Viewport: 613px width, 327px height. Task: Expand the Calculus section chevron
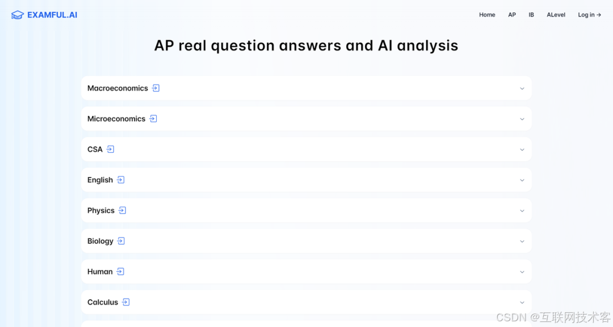click(522, 303)
